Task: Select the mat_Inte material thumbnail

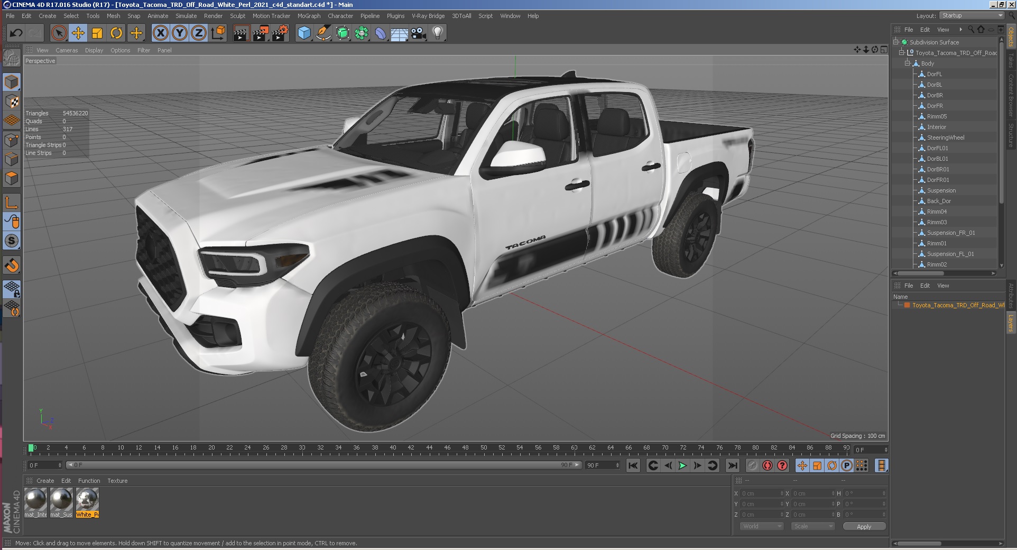Action: (x=35, y=502)
